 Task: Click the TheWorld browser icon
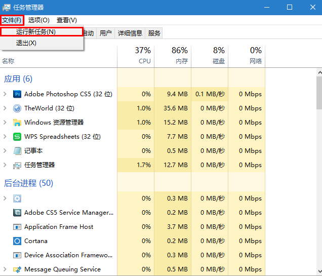pos(17,108)
